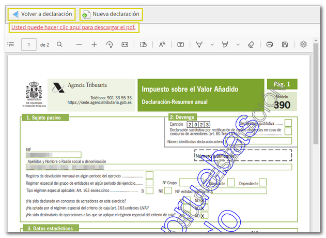Select the eraser tool
The width and height of the screenshot is (326, 238).
(x=251, y=44)
